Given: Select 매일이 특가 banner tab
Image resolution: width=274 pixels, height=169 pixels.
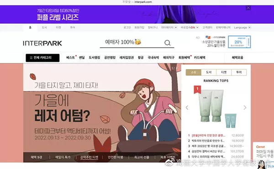Looking at the screenshot, I should coord(63,157).
